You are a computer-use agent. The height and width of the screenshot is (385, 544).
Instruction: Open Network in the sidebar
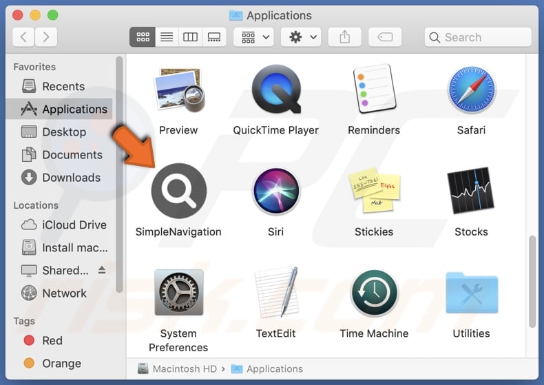(x=59, y=293)
